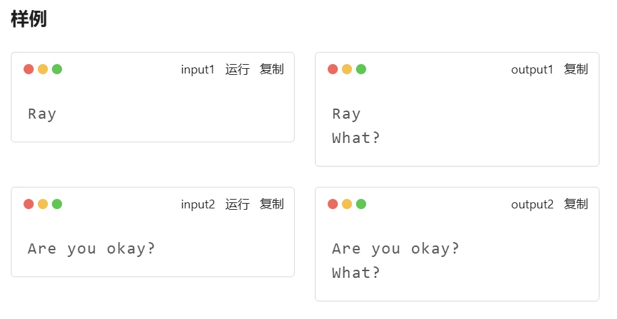The width and height of the screenshot is (617, 319).
Task: Click the red dot in output1 panel
Action: [333, 69]
